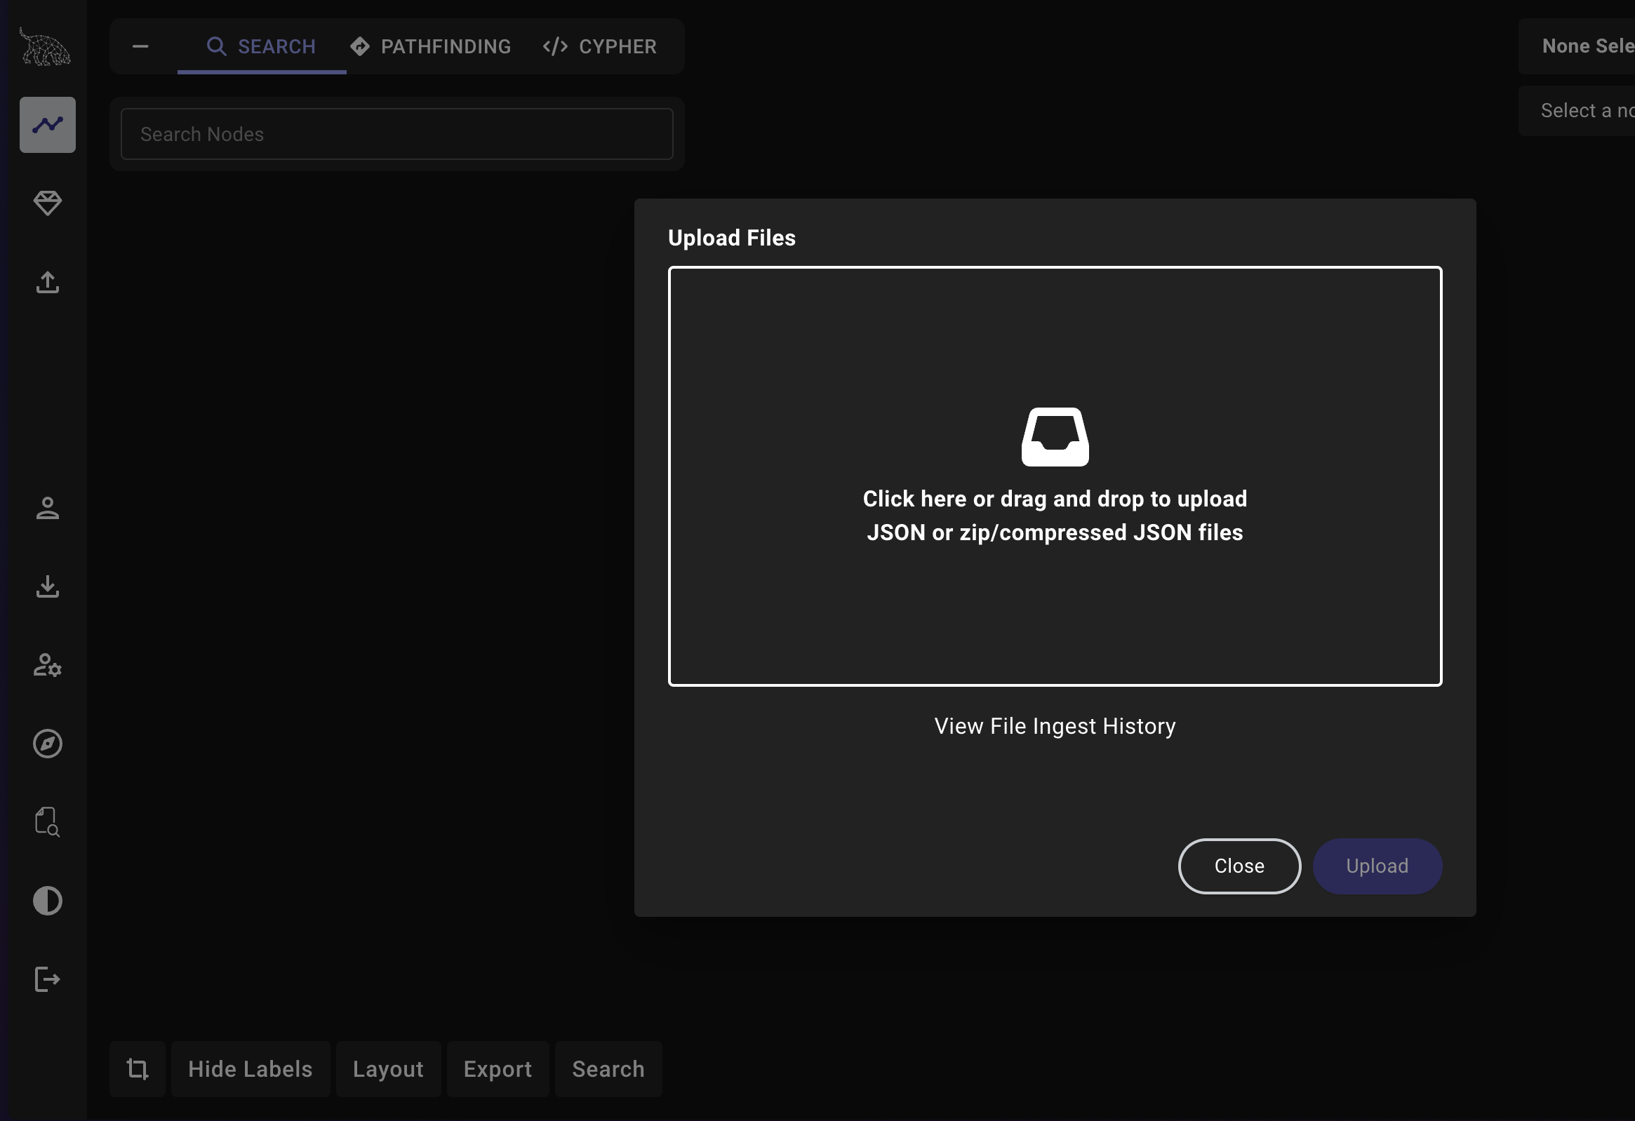
Task: Click the upload drop zone area
Action: point(1055,476)
